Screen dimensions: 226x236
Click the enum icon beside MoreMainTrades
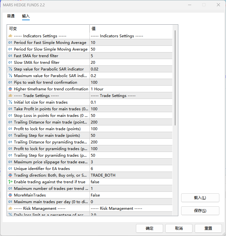[x=10, y=195]
